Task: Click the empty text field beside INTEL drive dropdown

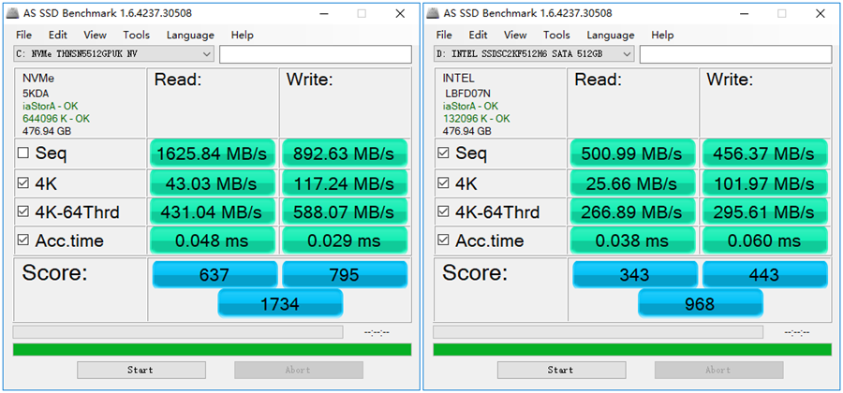Action: pyautogui.click(x=736, y=54)
